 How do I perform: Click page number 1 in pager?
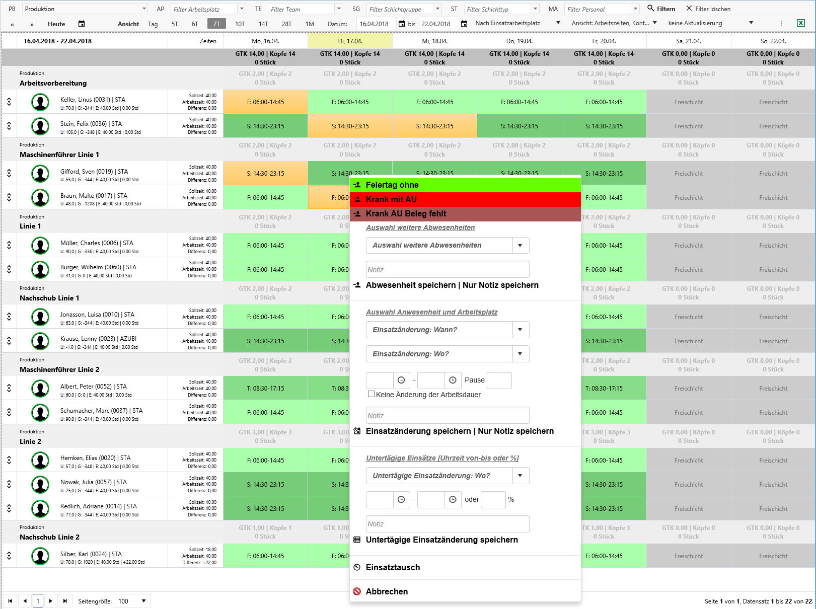click(x=38, y=600)
